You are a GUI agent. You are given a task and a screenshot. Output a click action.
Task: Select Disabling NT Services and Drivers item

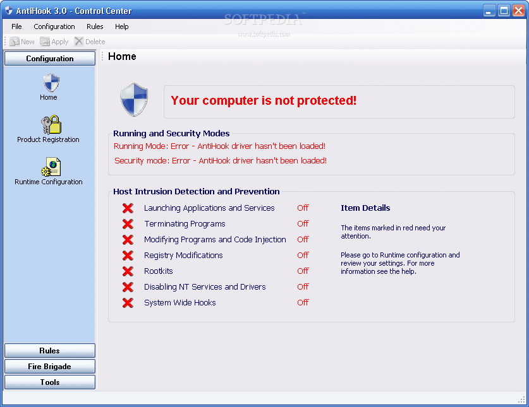pos(205,287)
